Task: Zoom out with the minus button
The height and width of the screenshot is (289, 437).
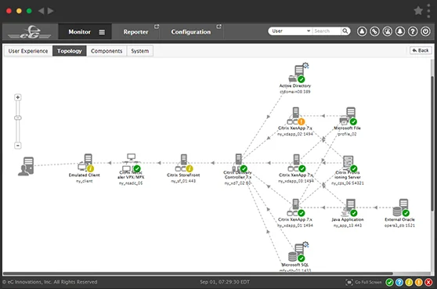Action: (17, 146)
